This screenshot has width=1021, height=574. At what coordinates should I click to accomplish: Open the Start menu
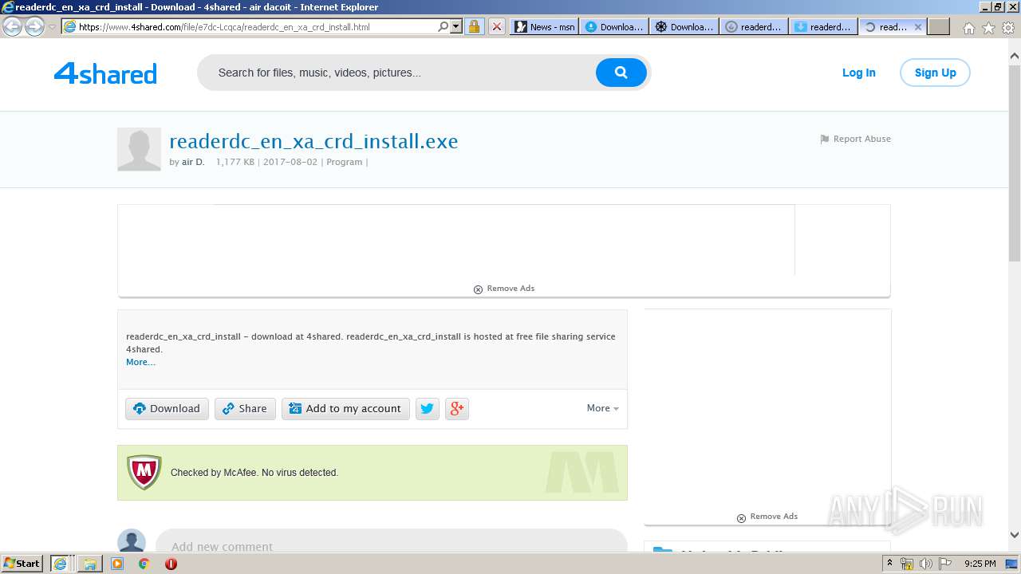(22, 564)
